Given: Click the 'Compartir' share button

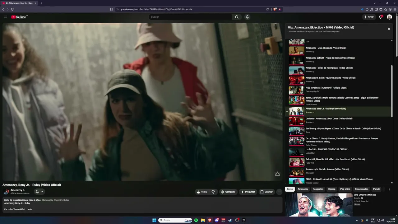Looking at the screenshot, I should [x=228, y=192].
